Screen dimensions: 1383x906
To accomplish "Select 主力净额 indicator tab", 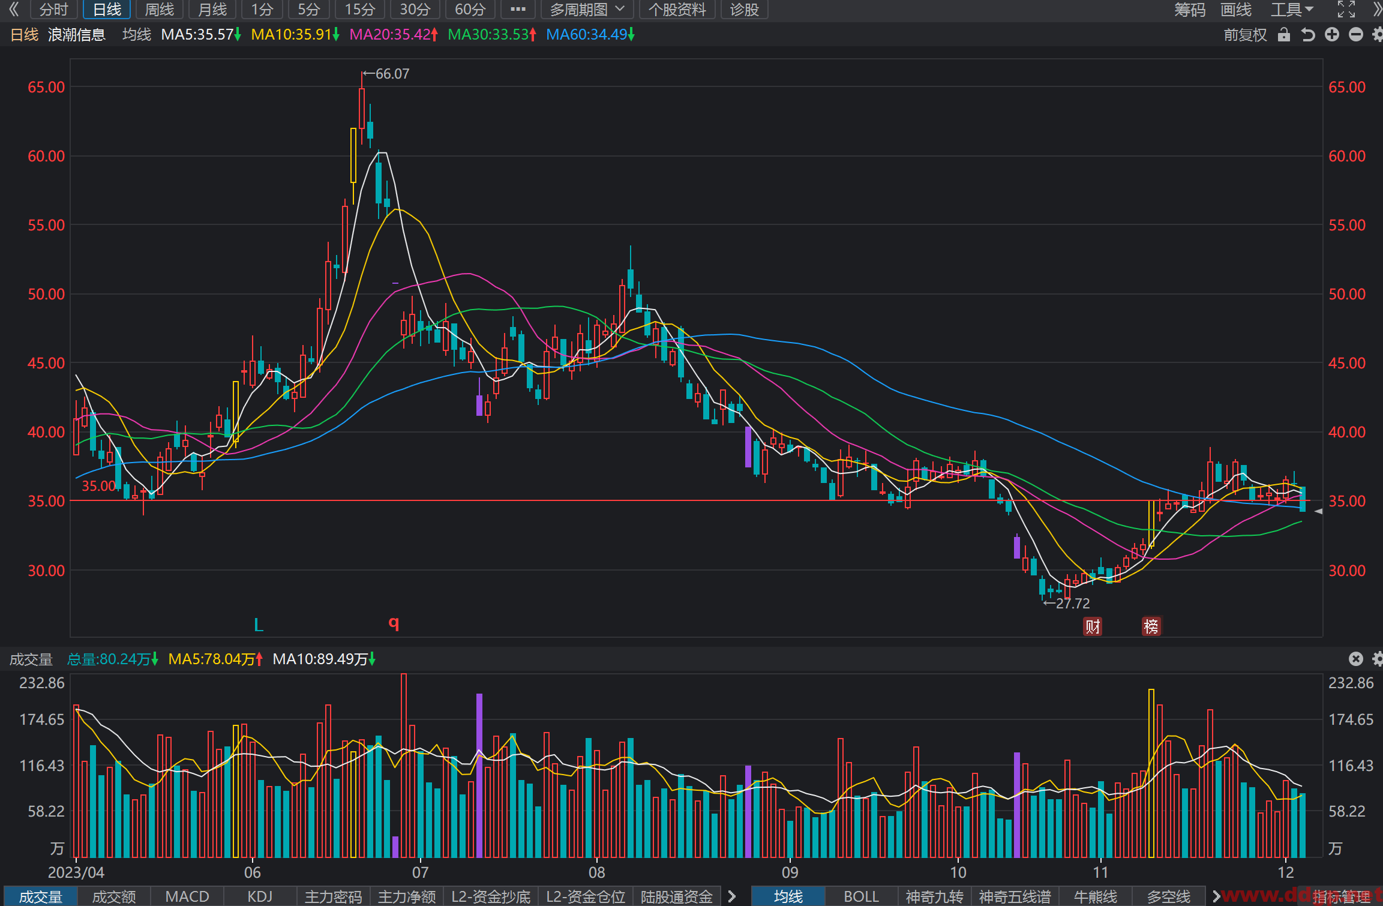I will [407, 896].
